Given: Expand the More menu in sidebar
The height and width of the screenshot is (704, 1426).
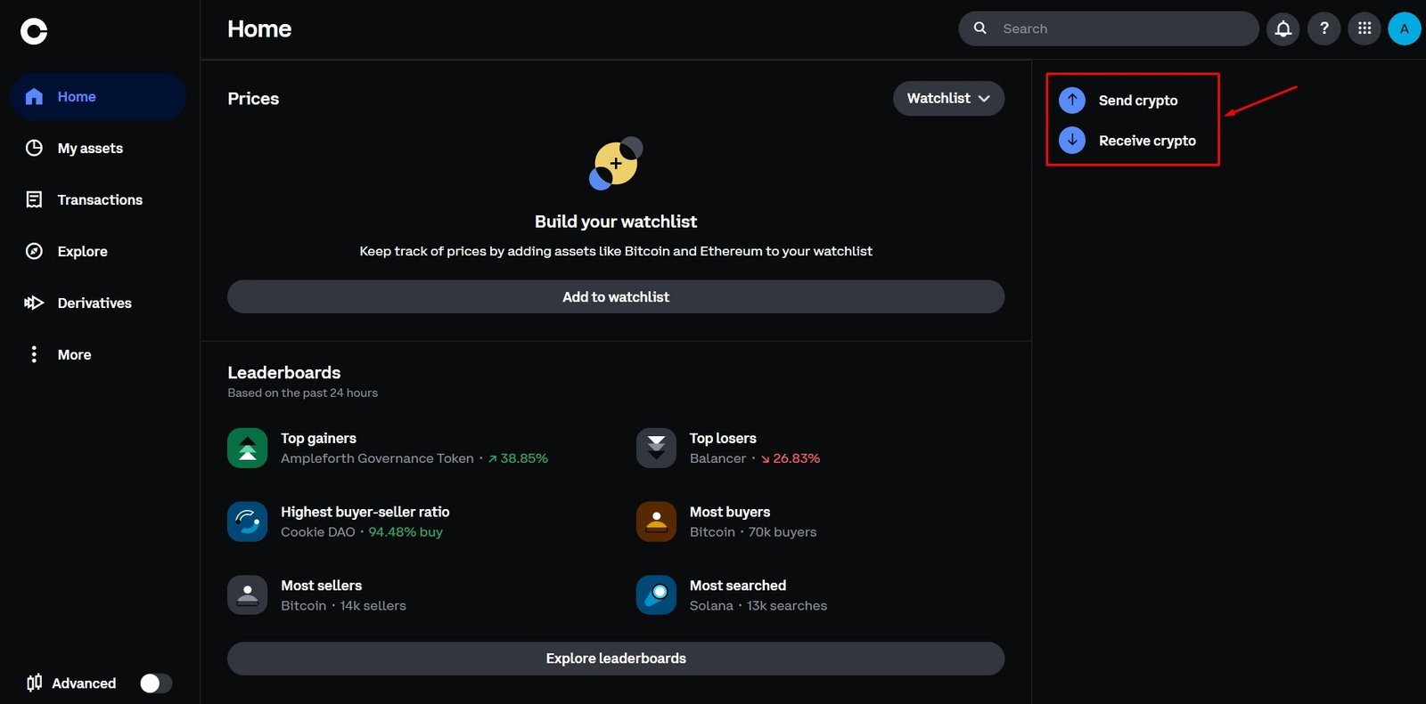Looking at the screenshot, I should [x=74, y=354].
